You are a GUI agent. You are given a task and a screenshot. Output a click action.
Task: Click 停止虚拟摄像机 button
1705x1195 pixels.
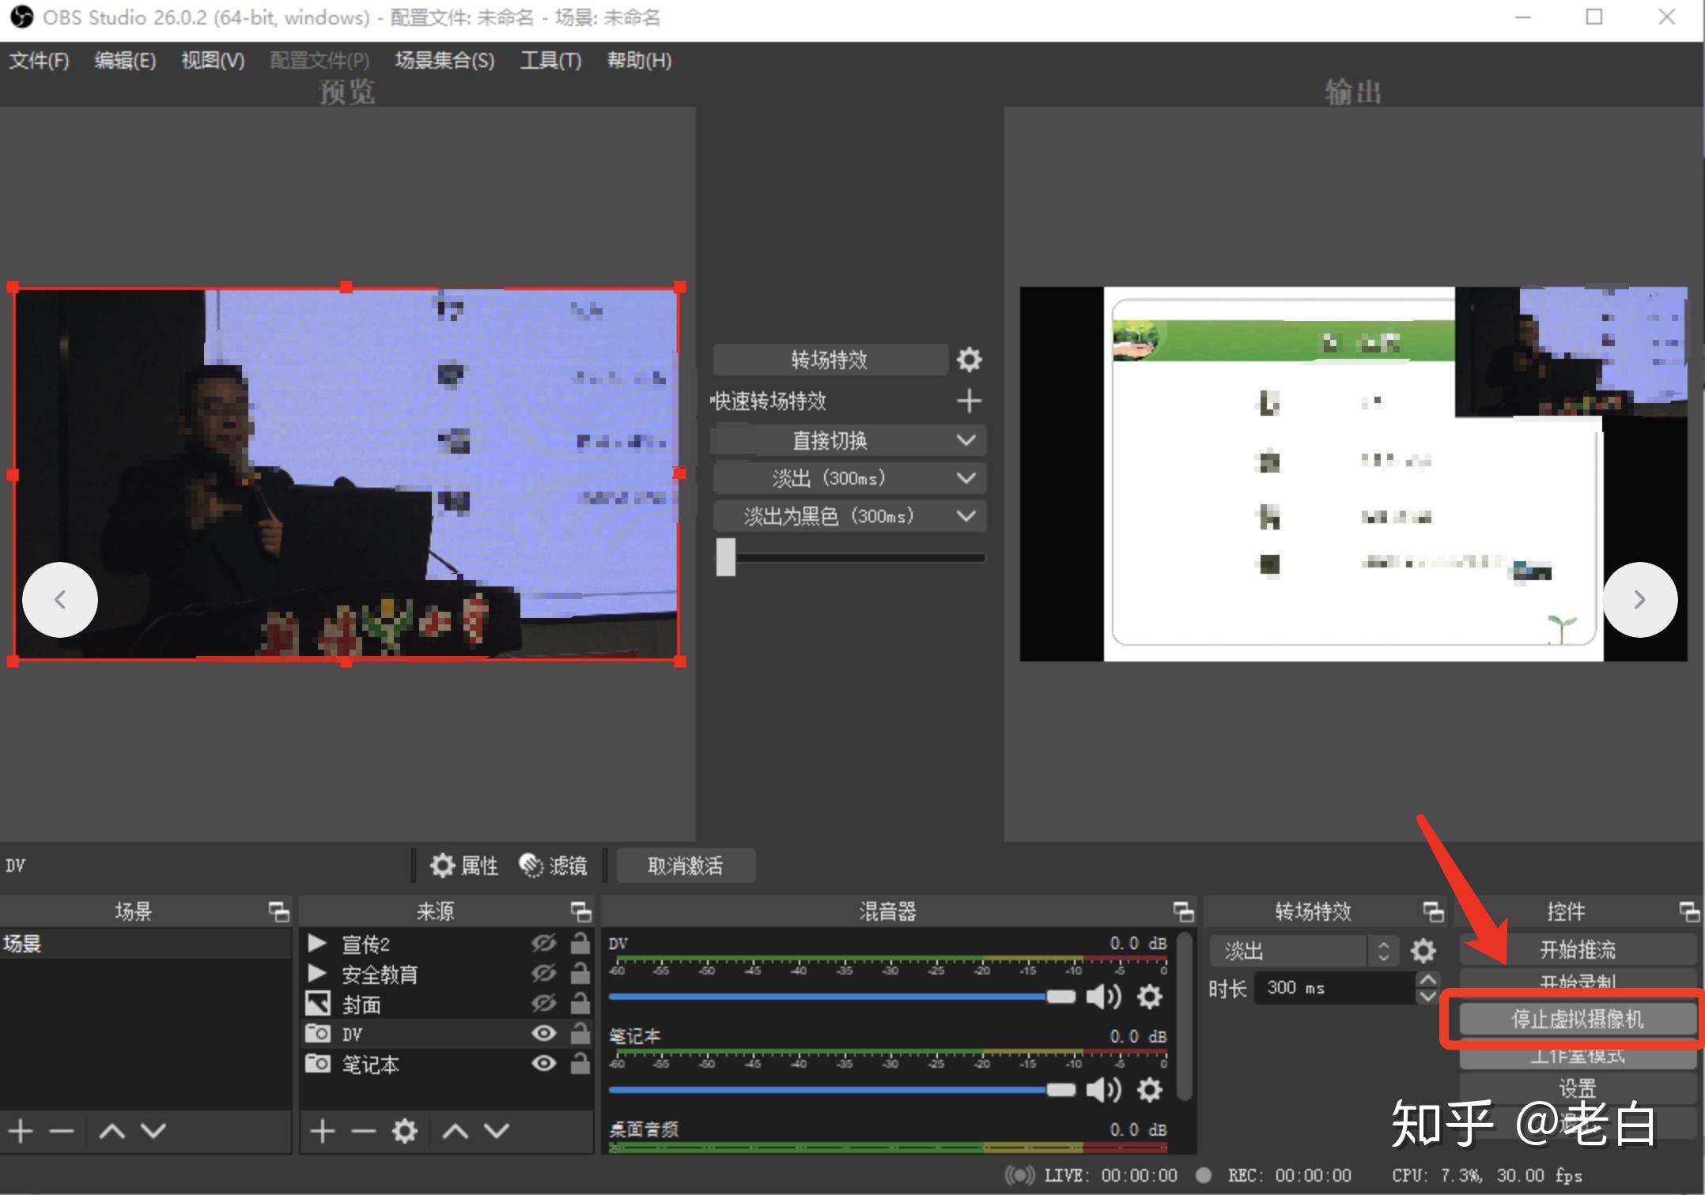[1577, 1019]
